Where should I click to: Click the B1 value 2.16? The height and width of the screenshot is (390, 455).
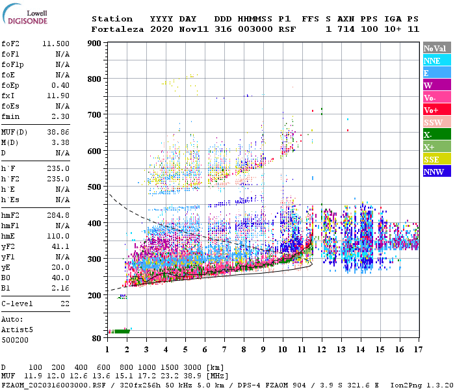tap(60, 288)
